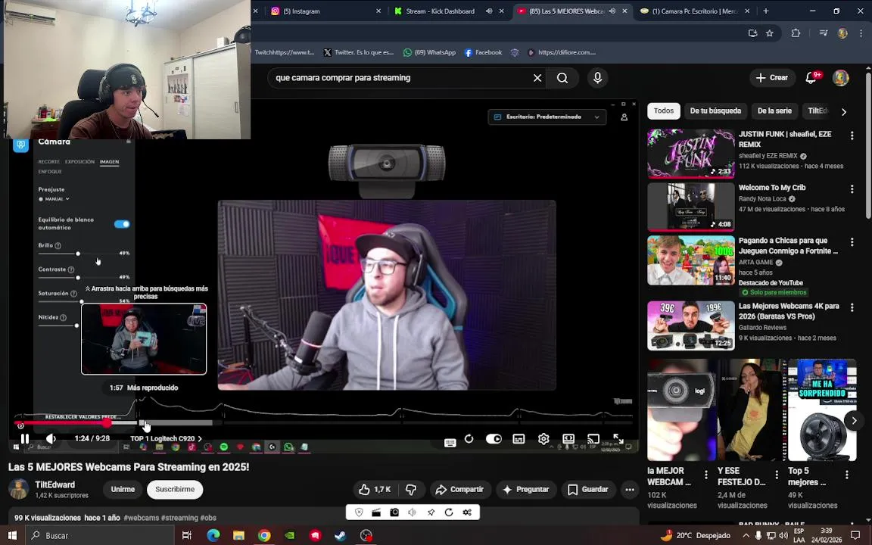Cast video to a TV device
This screenshot has height=545, width=872.
pyautogui.click(x=593, y=439)
